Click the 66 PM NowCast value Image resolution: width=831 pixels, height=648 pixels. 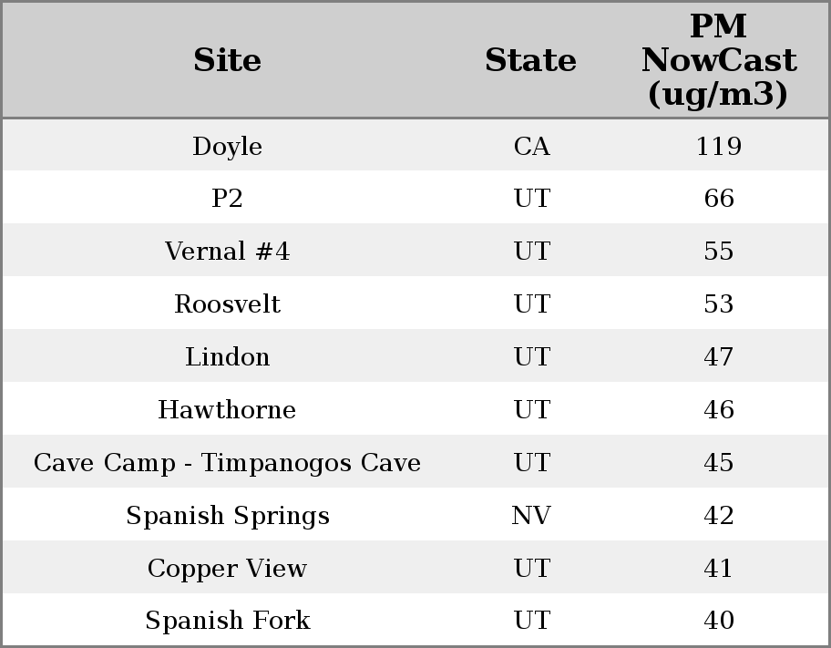(x=718, y=199)
